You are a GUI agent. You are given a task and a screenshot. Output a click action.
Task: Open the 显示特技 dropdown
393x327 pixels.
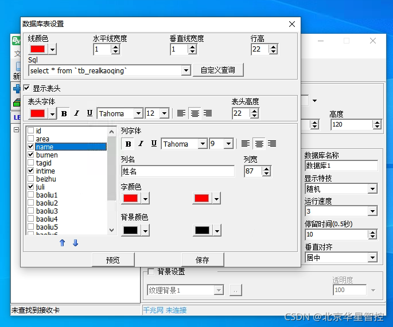point(372,188)
